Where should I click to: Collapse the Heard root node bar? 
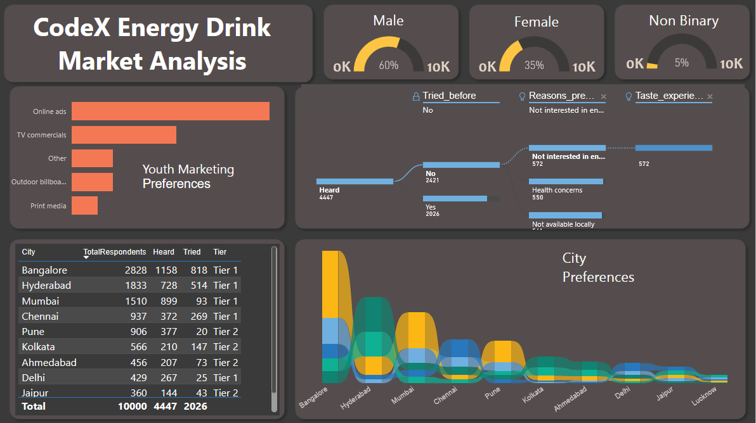pos(355,182)
